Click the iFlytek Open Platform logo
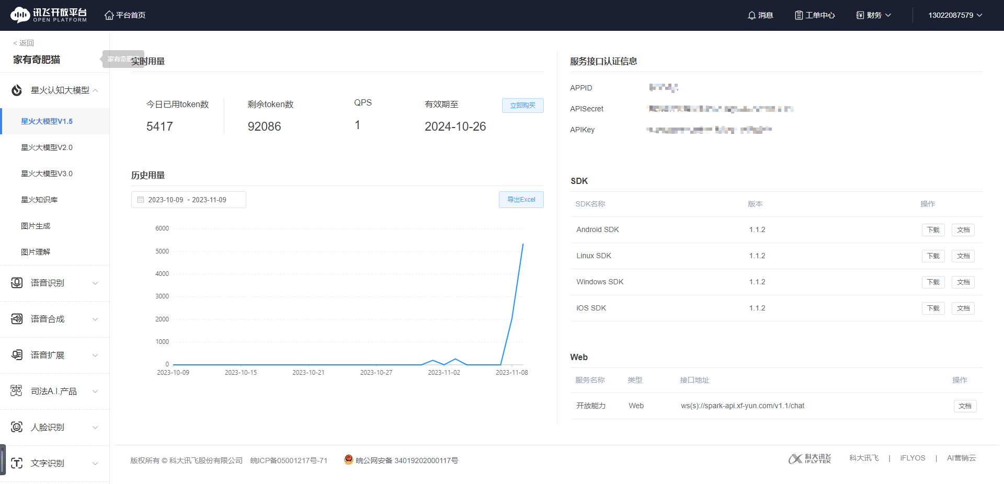The height and width of the screenshot is (484, 1004). tap(49, 15)
